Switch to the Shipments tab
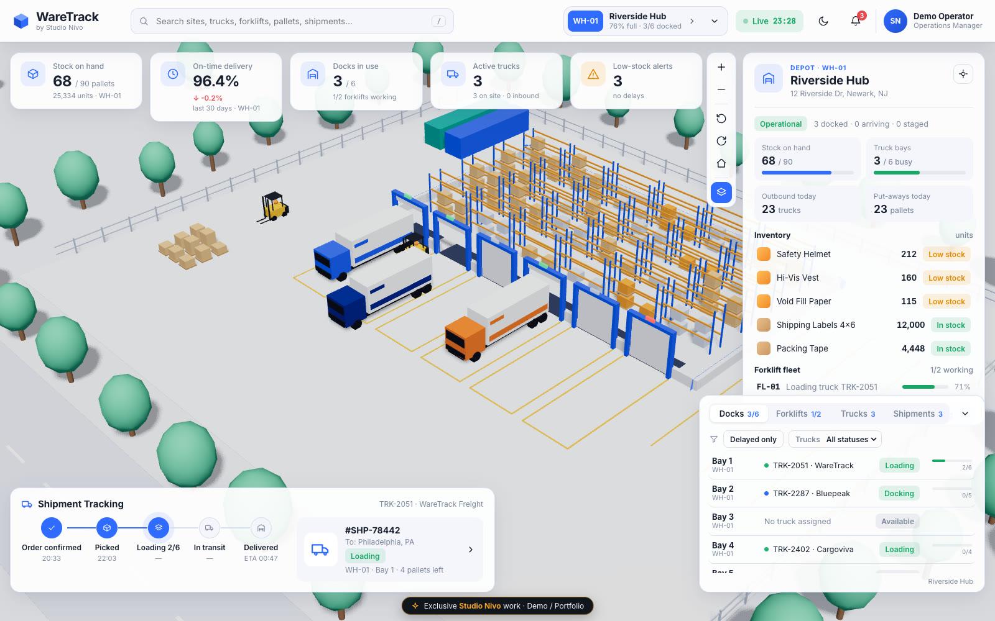This screenshot has height=621, width=995. pyautogui.click(x=918, y=414)
